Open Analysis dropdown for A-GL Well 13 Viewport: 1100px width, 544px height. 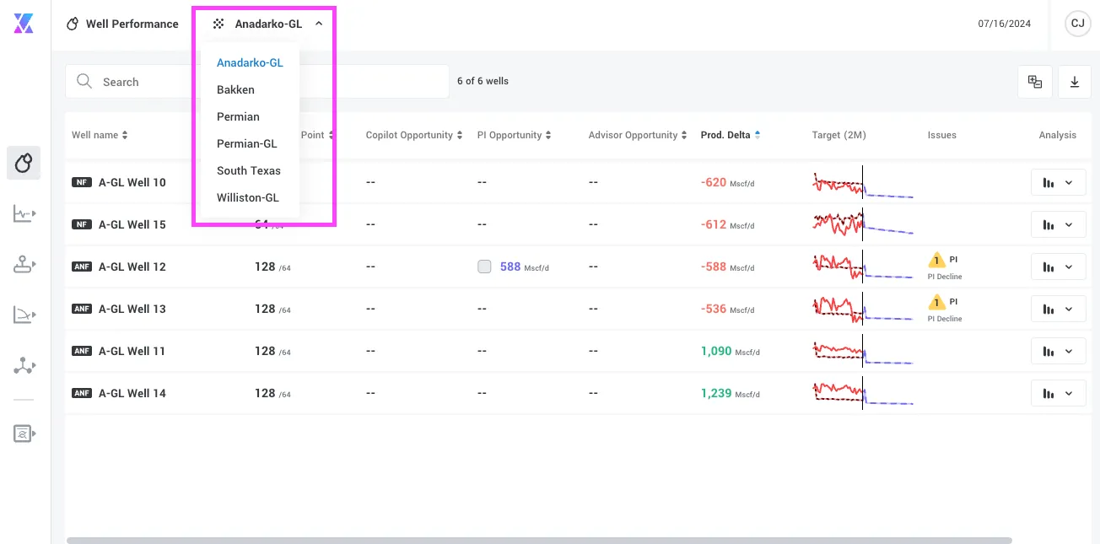coord(1058,309)
